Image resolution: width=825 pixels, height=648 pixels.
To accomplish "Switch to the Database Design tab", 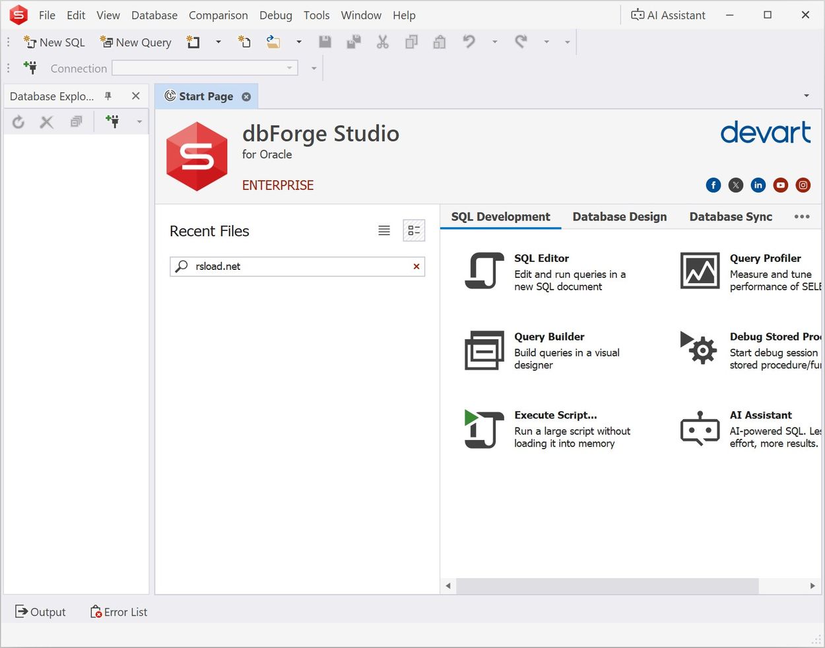I will (619, 216).
